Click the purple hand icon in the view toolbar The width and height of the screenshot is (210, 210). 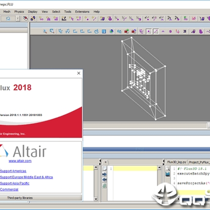coord(201,32)
